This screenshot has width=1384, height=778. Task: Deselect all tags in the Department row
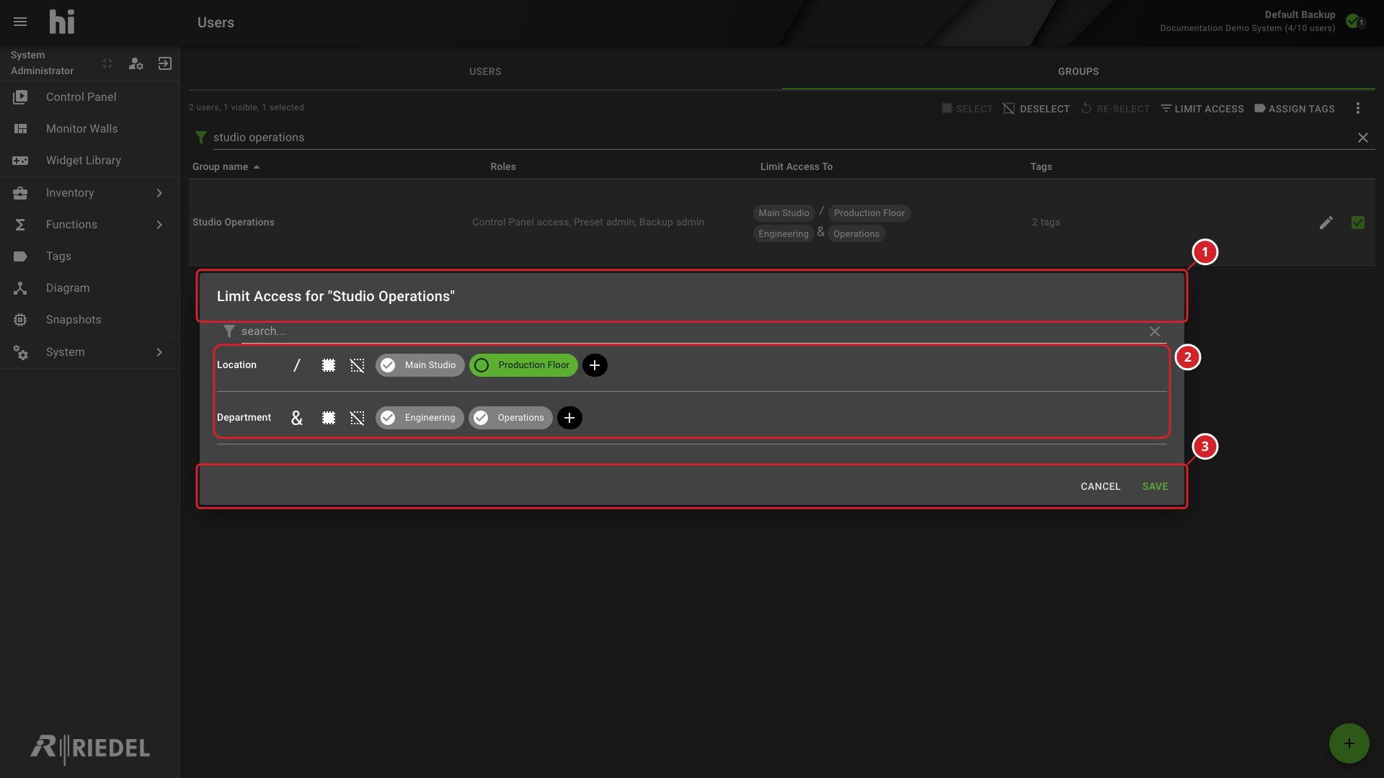click(x=358, y=418)
